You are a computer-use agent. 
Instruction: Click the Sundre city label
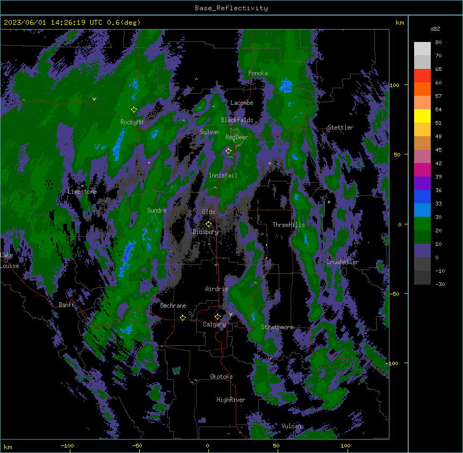(x=157, y=210)
